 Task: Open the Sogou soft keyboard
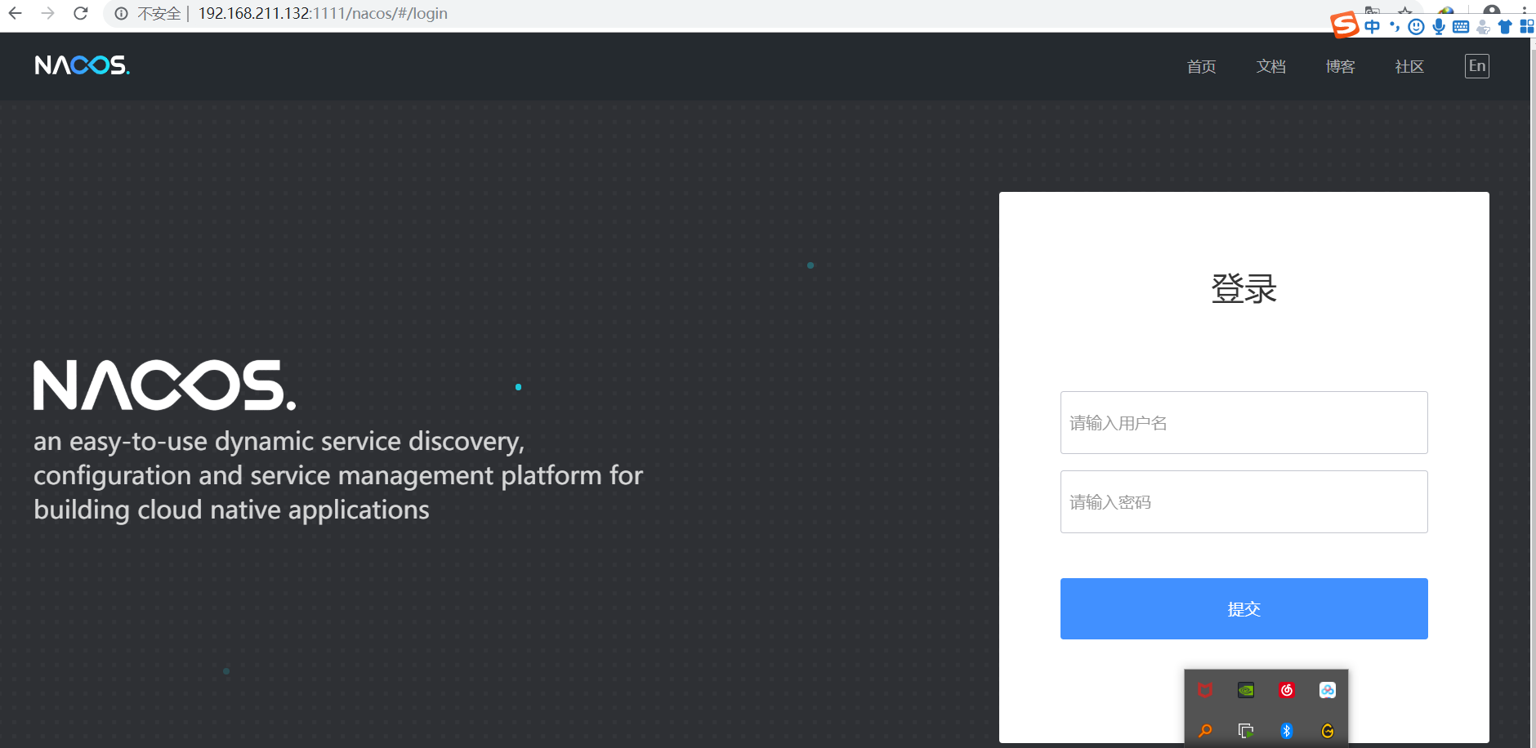pos(1461,27)
